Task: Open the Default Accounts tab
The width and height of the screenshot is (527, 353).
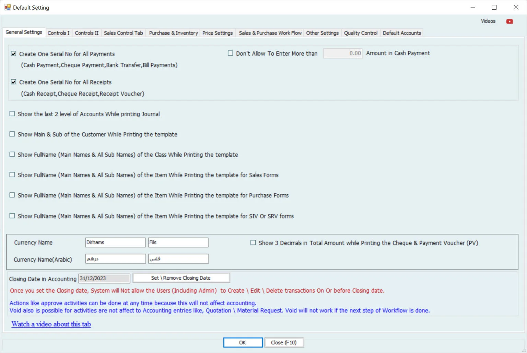Action: click(x=402, y=33)
